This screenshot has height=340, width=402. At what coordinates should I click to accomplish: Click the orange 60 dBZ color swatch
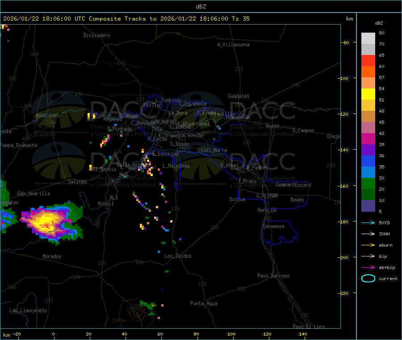(368, 72)
